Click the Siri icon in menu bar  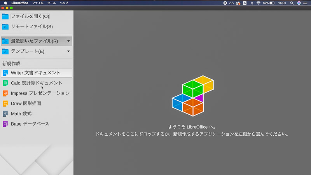click(x=299, y=3)
